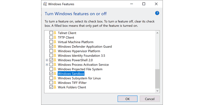Click the Windows Features title bar icon

pos(45,4)
